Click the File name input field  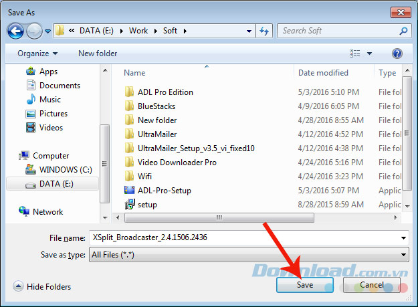pos(249,237)
